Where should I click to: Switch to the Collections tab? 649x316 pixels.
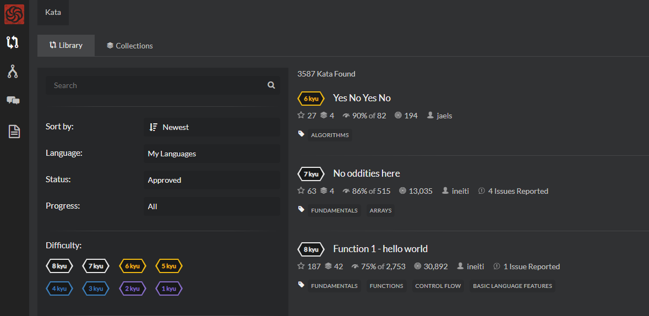tap(129, 46)
